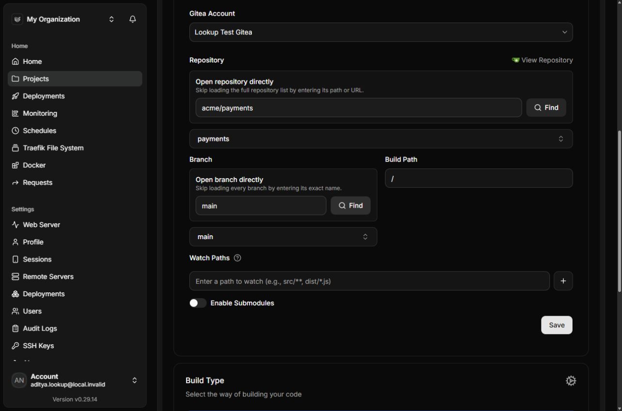Open the main branch selector dropdown
Screen dimensions: 622x411
coord(283,237)
